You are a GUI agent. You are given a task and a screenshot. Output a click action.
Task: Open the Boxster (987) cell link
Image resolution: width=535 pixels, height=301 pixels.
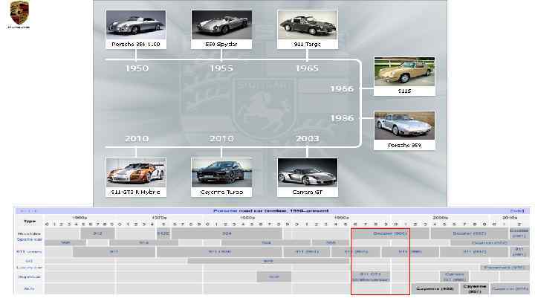(469, 233)
